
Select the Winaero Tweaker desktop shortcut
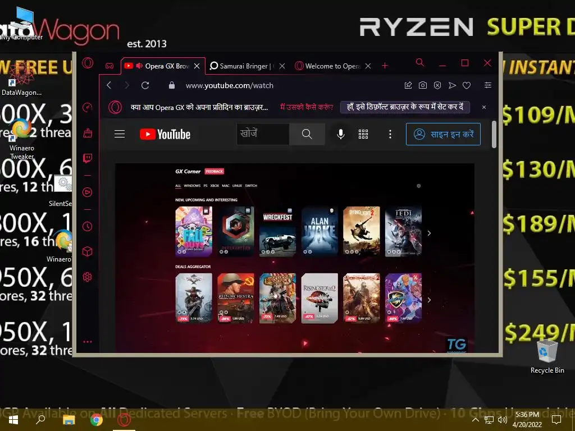pyautogui.click(x=22, y=140)
